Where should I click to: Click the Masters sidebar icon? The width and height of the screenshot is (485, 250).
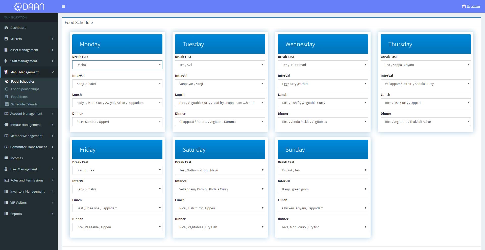(6, 39)
